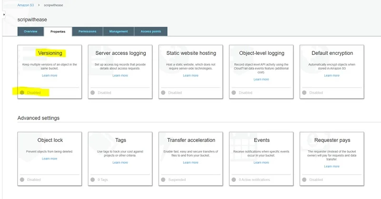Click Learn more under Transfer acceleration
The image size is (381, 199).
pos(191,162)
